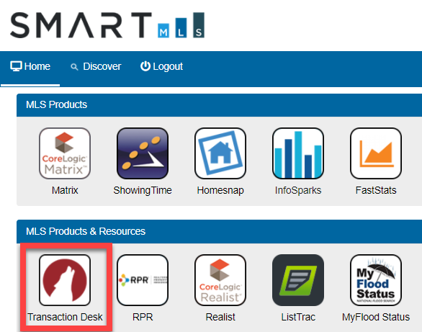Click the MLS Products & Resources header
The width and height of the screenshot is (422, 332).
pyautogui.click(x=86, y=231)
